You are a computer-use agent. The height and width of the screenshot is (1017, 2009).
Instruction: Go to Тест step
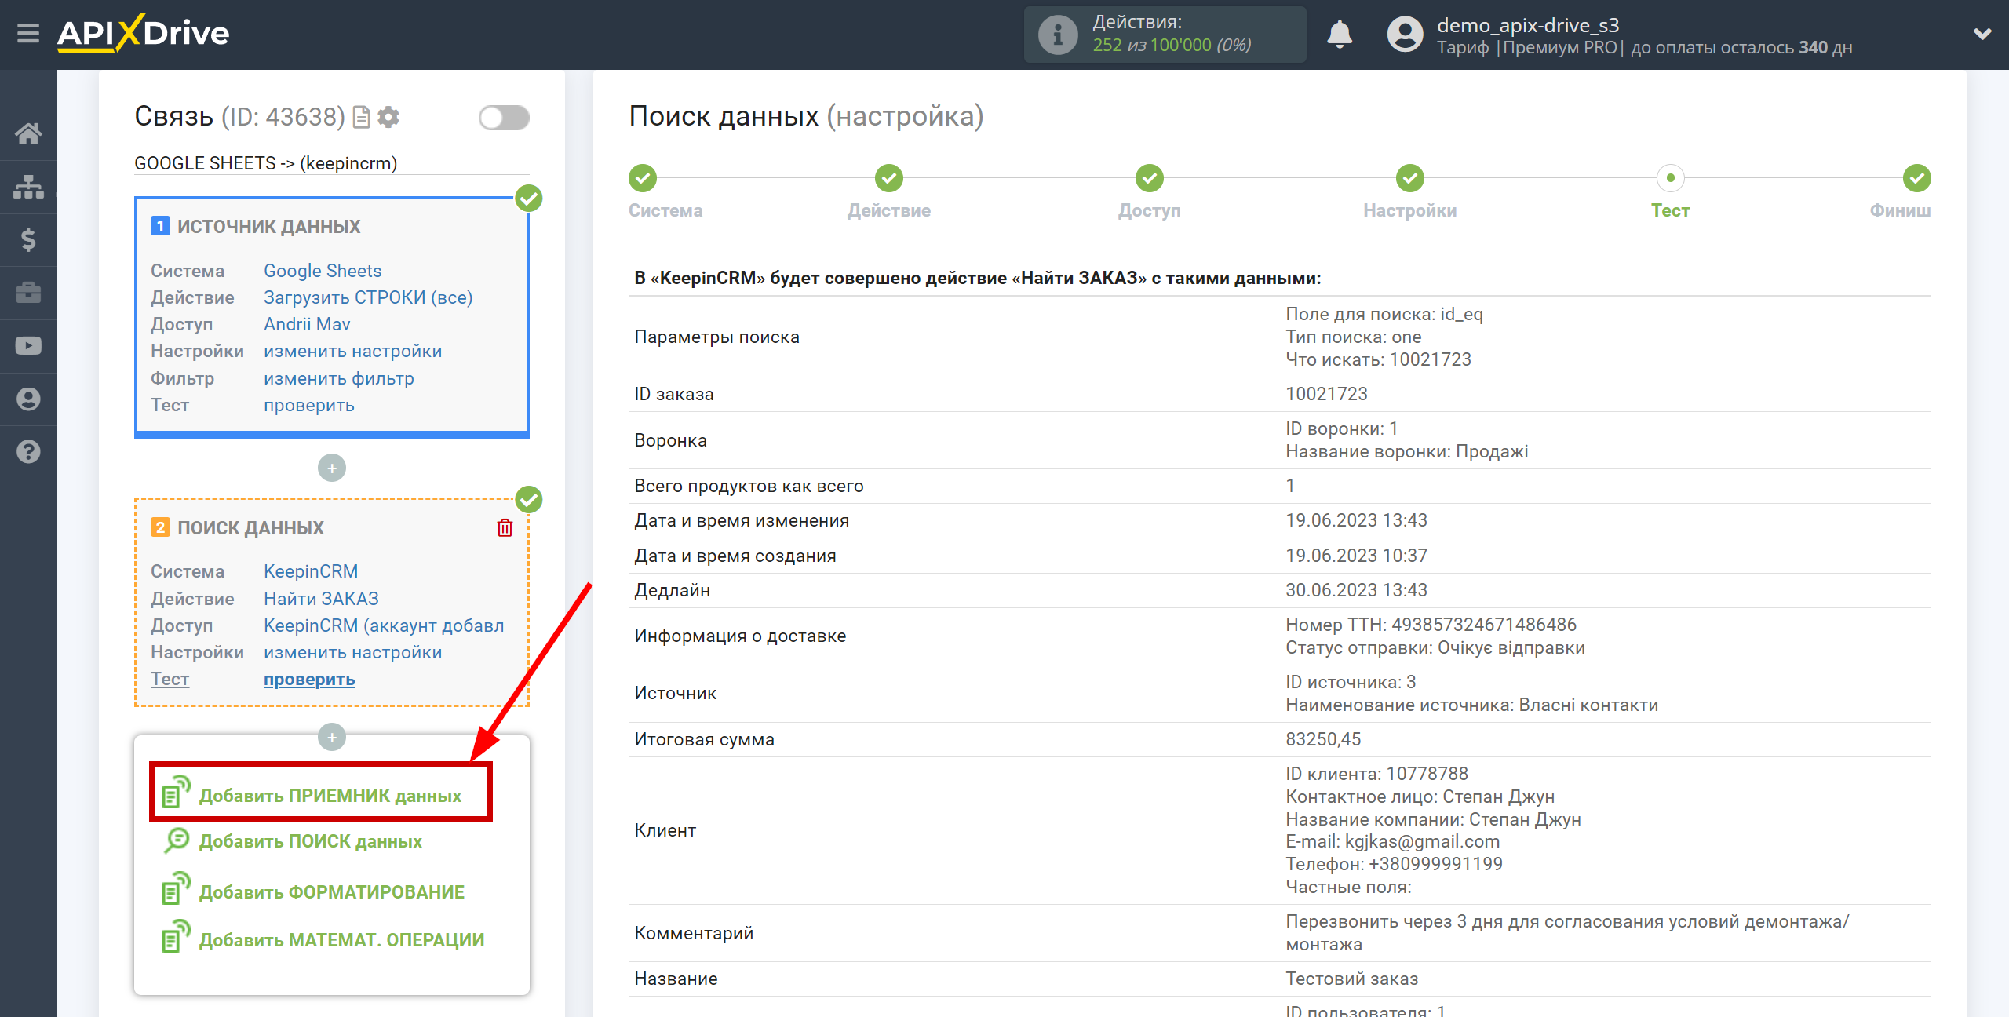tap(1671, 178)
